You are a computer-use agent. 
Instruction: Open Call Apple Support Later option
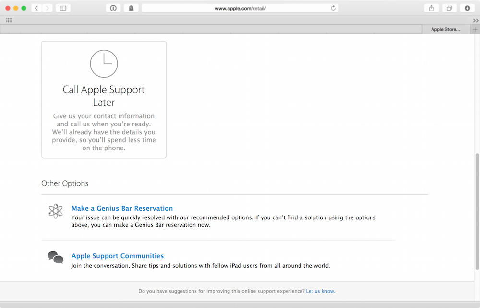click(104, 100)
